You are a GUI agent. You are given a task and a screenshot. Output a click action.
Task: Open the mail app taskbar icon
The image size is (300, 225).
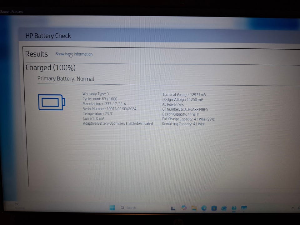[224, 208]
